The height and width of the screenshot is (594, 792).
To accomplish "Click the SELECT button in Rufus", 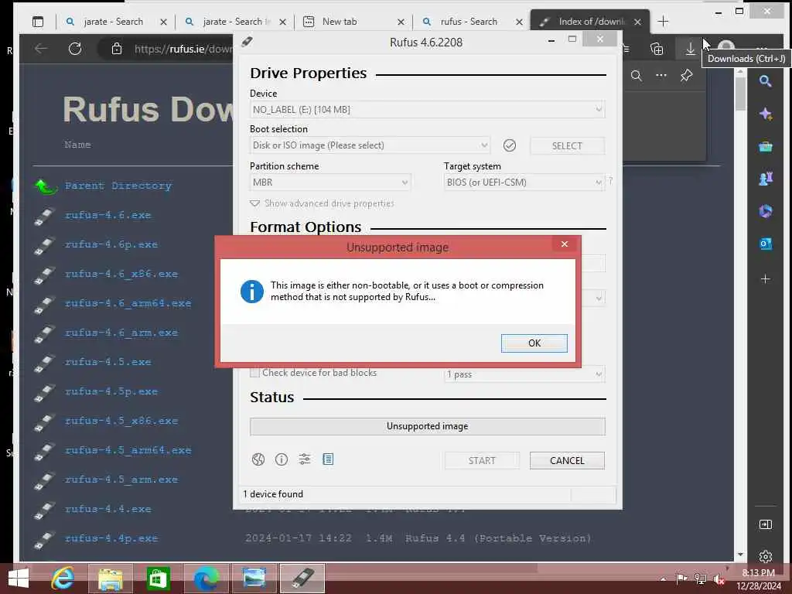I will [567, 146].
